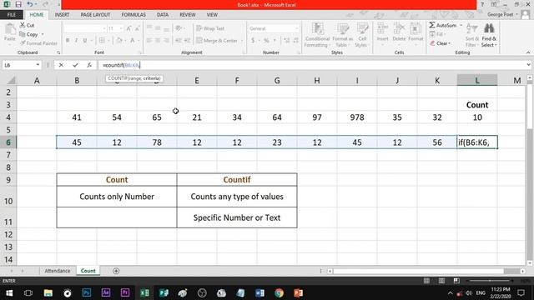Click the Find & Select binoculars
The height and width of the screenshot is (300, 534).
(x=489, y=35)
